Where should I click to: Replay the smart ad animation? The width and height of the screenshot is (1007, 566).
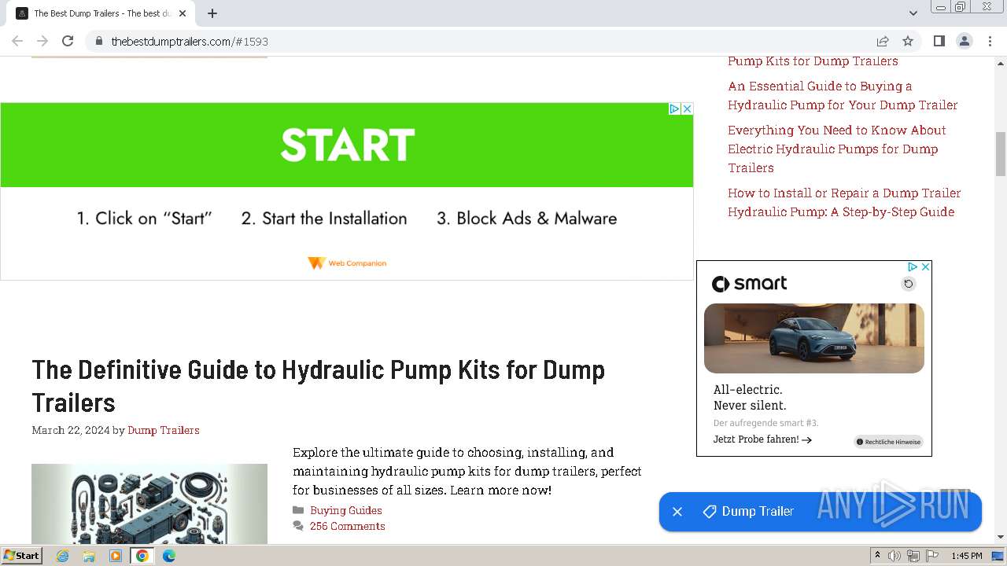(x=909, y=284)
